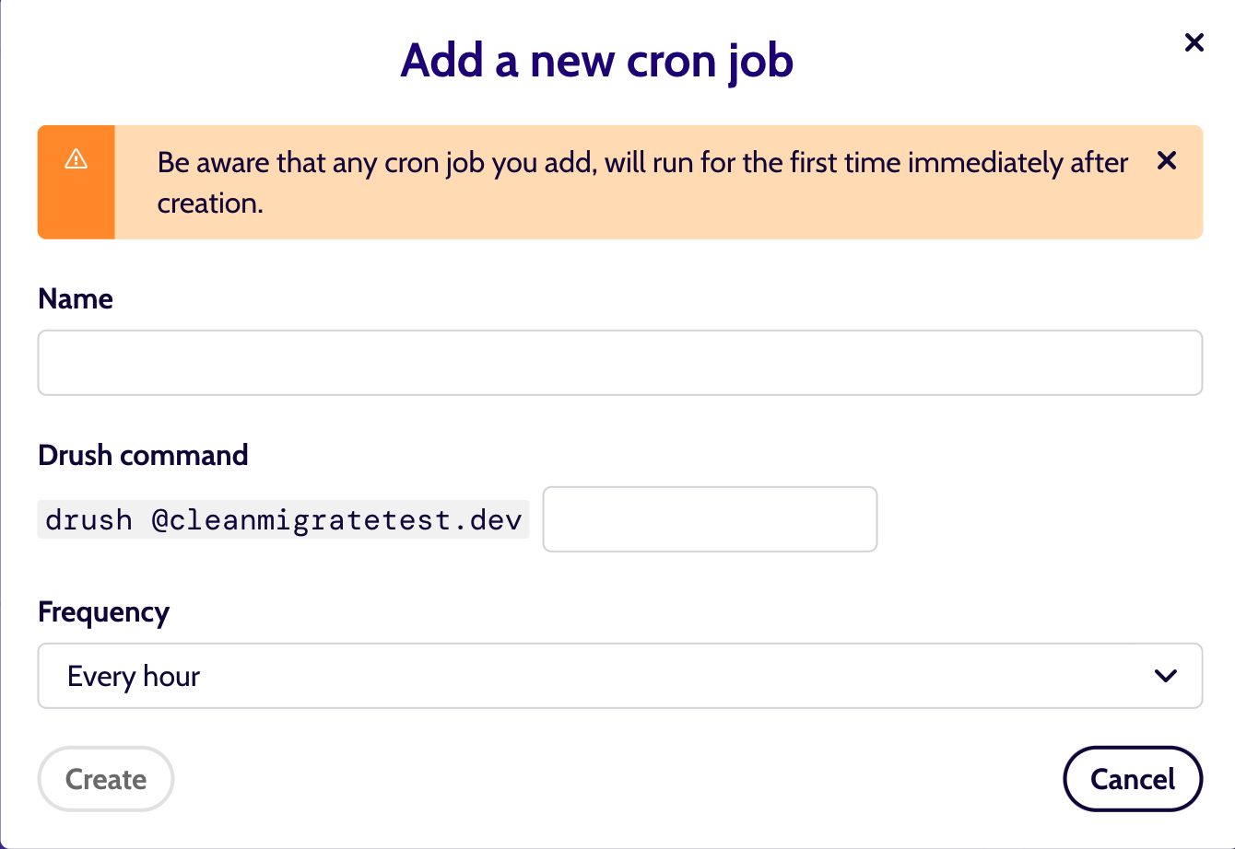This screenshot has width=1235, height=849.
Task: Expand the Every hour frequency combo box
Action: 620,676
